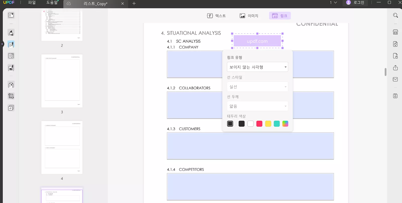
Task: Click the 4.1.2 COLLABORATORS heading text
Action: pos(189,88)
